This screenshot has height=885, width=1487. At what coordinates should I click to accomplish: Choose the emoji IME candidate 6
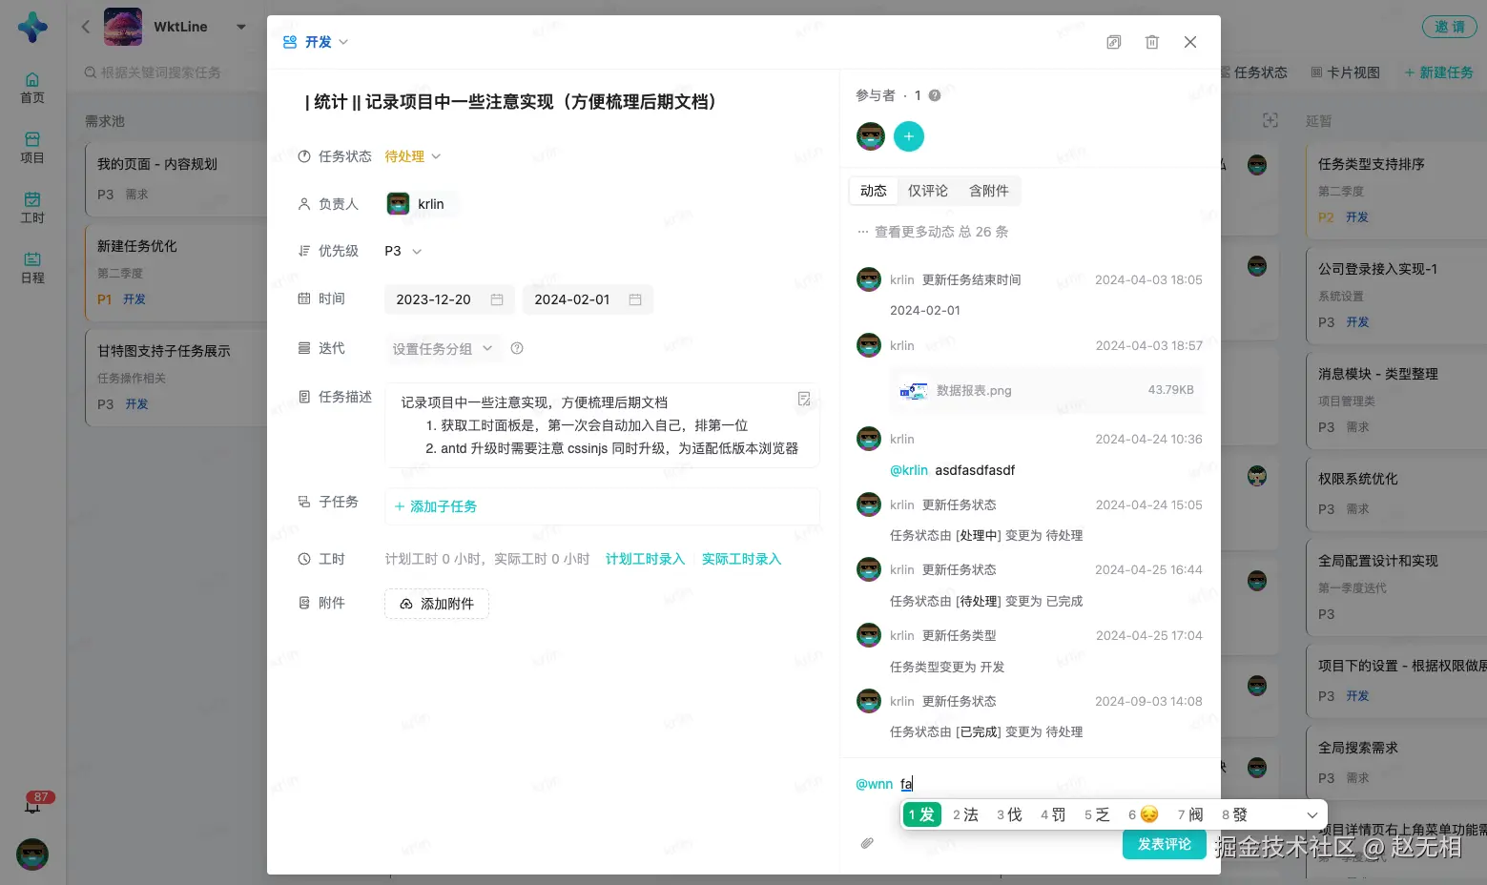(1143, 814)
